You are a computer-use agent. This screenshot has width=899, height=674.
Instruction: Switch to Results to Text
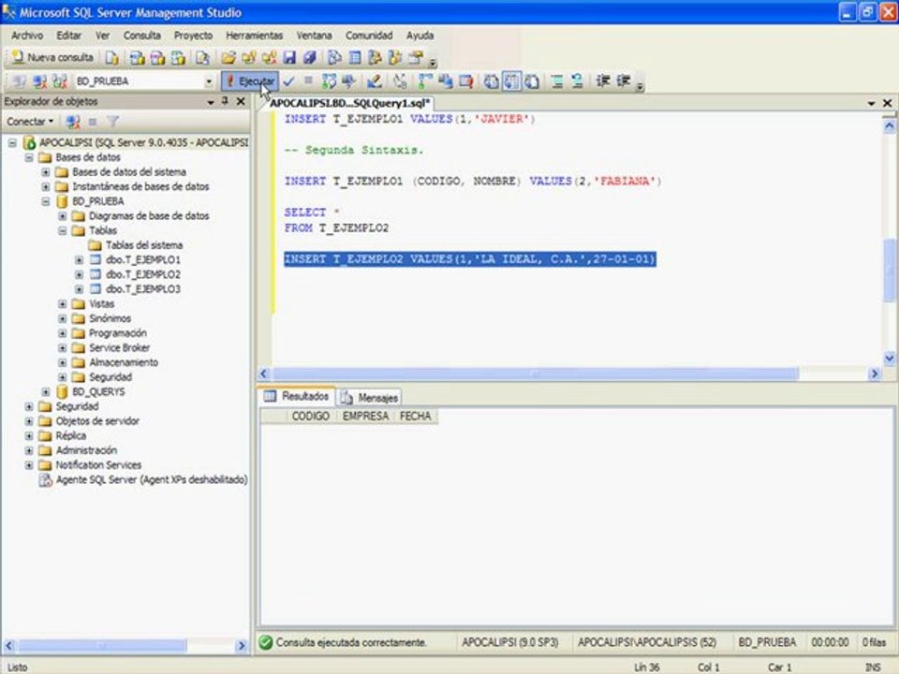tap(491, 81)
